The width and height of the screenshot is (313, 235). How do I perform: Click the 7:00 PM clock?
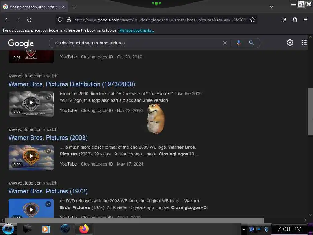tap(289, 229)
